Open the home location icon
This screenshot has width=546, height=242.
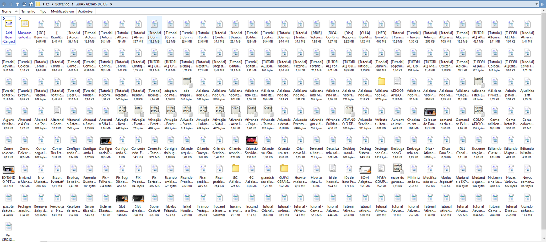pos(32,4)
